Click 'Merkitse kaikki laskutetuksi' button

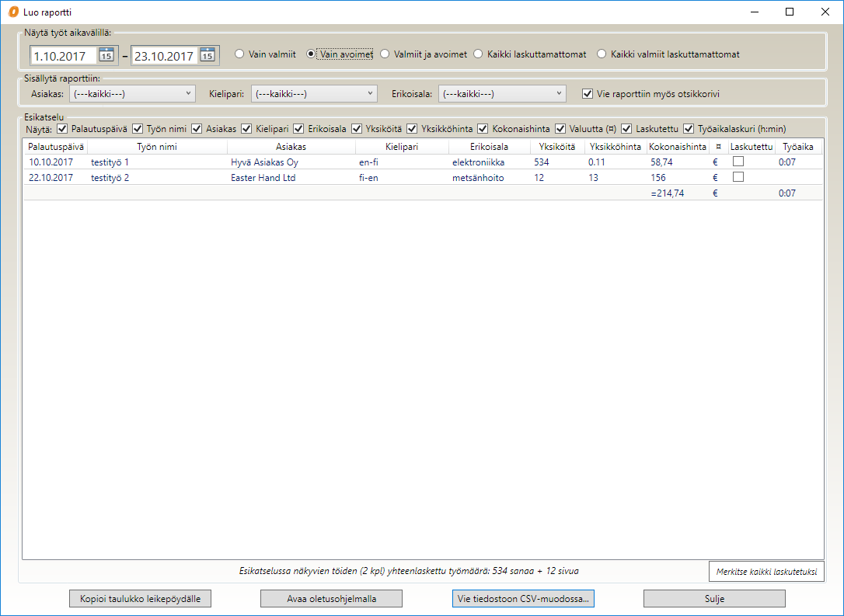click(766, 571)
